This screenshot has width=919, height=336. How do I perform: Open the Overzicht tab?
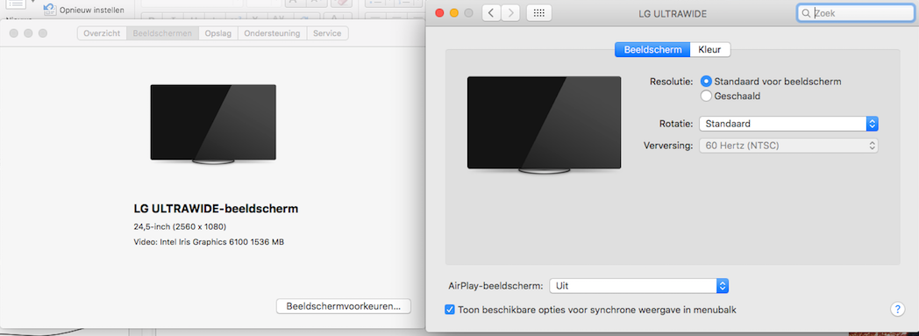(x=102, y=33)
